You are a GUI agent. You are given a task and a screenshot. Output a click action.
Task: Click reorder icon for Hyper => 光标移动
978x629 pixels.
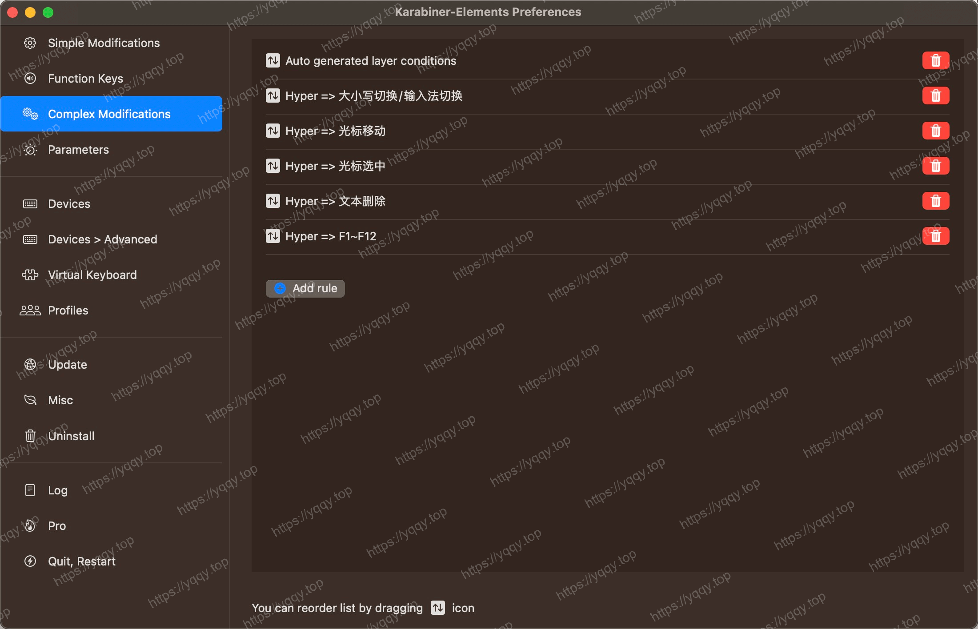[x=273, y=131]
